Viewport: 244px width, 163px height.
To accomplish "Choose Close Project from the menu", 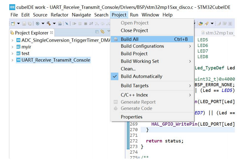I will (152, 30).
